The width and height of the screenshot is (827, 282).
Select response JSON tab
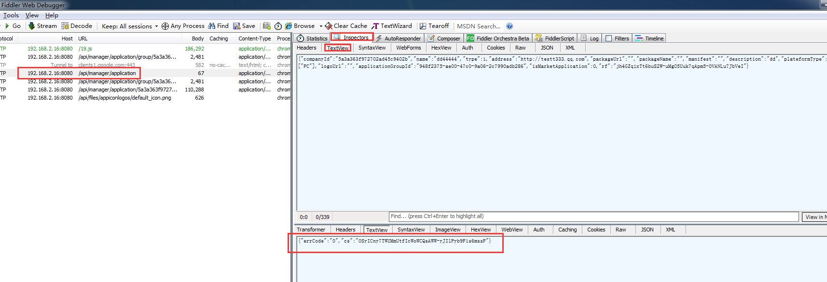647,230
